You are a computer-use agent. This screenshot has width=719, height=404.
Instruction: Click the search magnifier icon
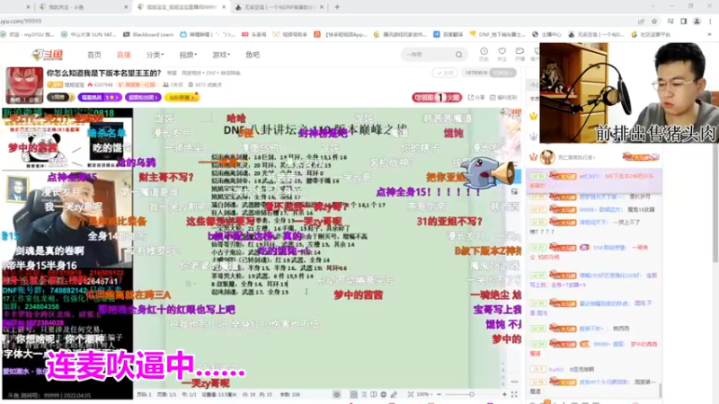coord(459,55)
